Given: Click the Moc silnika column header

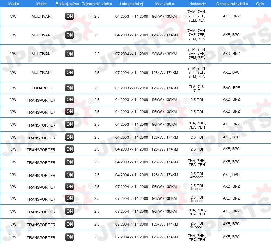Looking at the screenshot, I should 165,4.
